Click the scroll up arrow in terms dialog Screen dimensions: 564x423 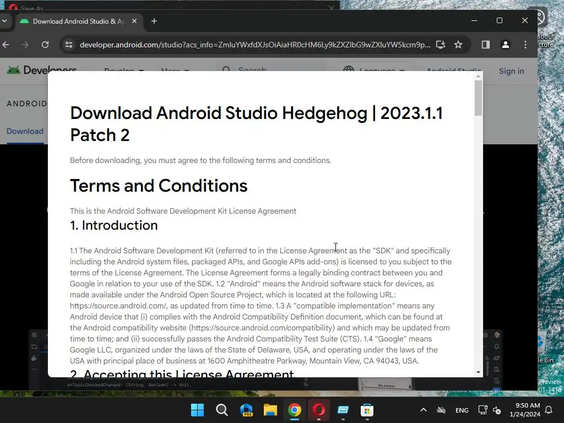click(x=478, y=76)
